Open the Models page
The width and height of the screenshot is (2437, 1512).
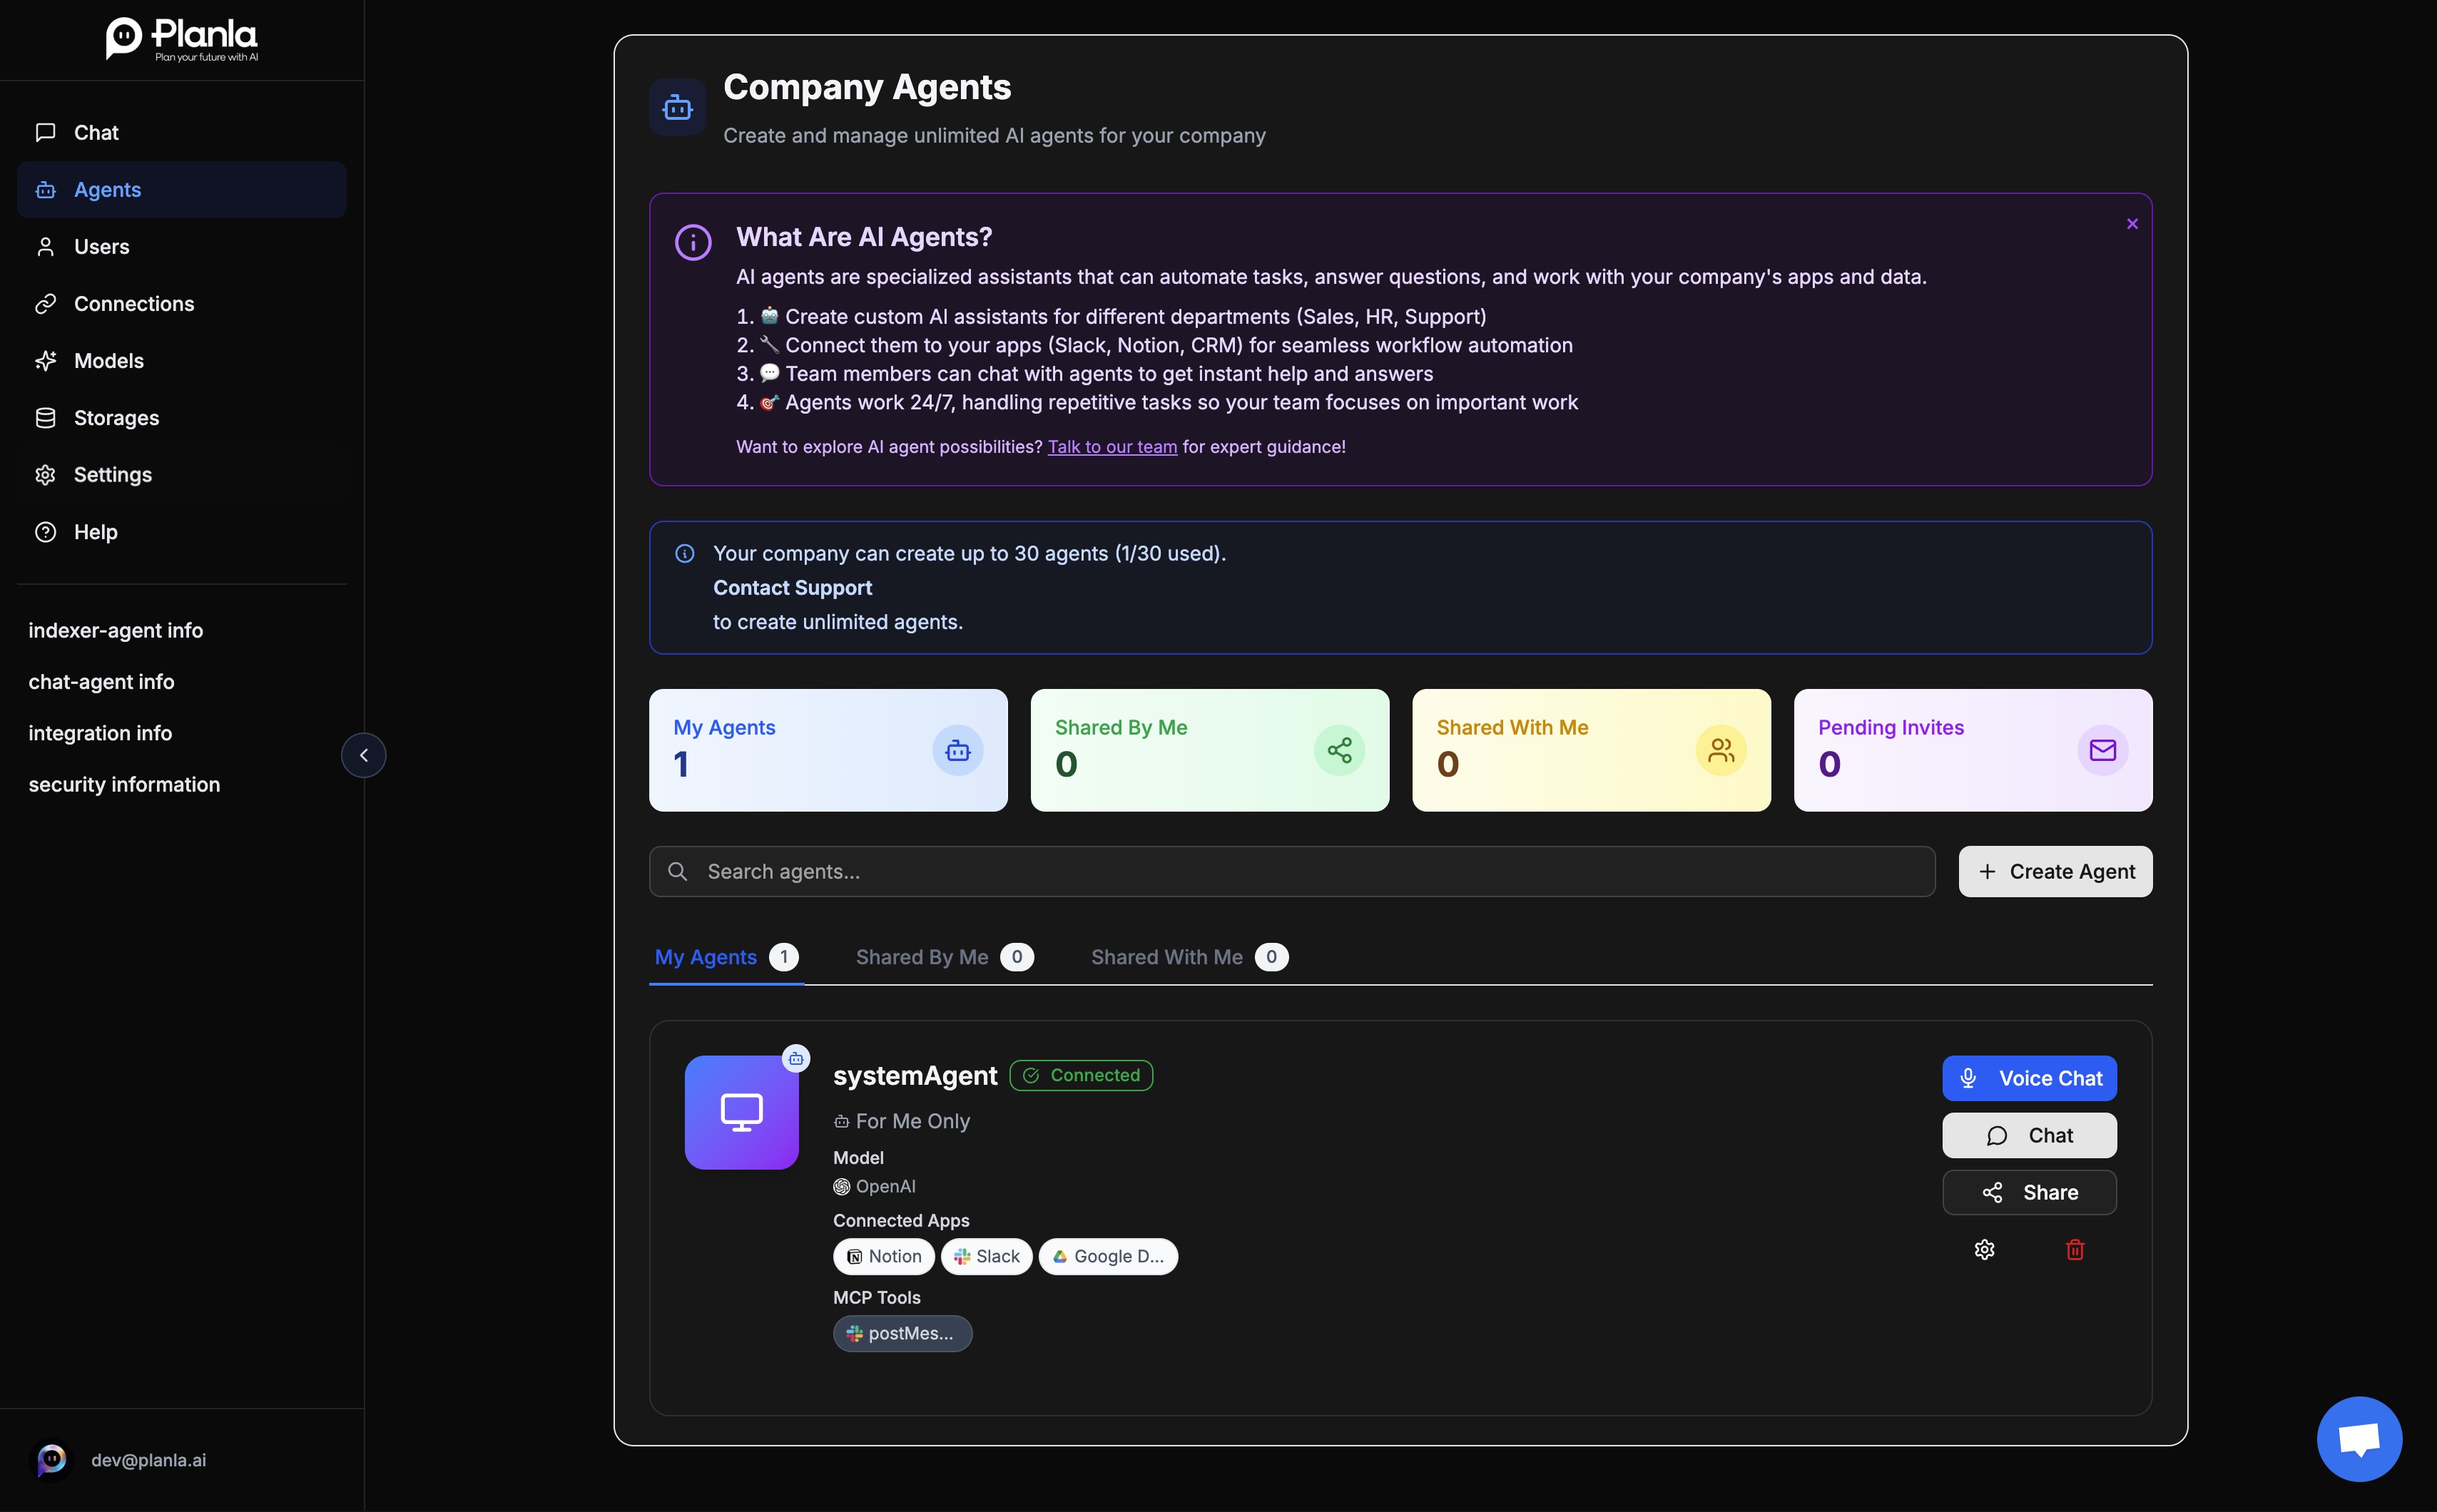[x=182, y=361]
